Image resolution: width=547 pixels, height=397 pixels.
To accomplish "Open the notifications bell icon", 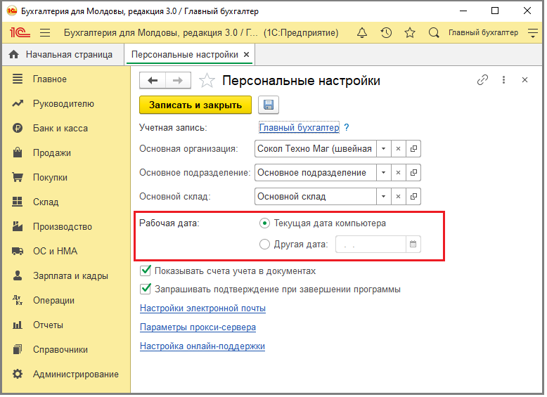I will [362, 33].
